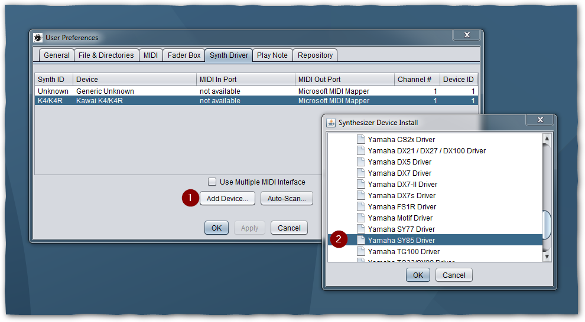Choose Yamaha TG100 Driver
The height and width of the screenshot is (322, 585).
click(404, 251)
